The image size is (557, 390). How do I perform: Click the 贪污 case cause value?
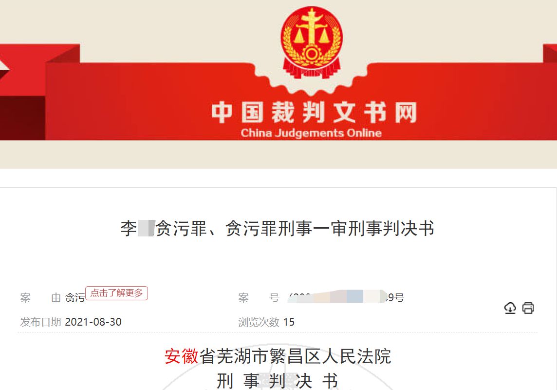pos(75,297)
